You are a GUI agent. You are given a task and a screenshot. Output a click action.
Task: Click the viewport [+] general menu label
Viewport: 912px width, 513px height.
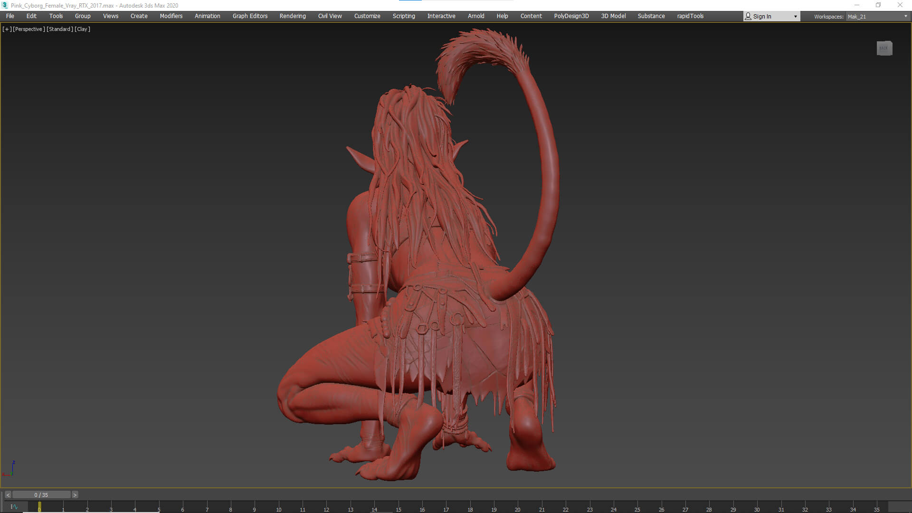[7, 29]
